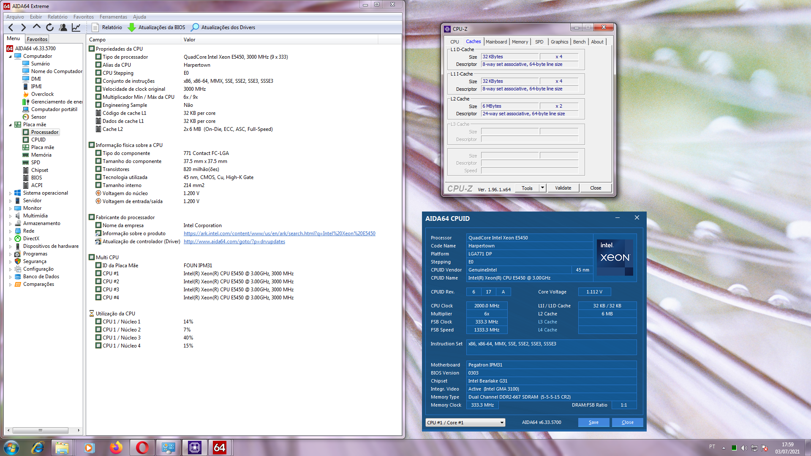Click the CPU-Z Close button
This screenshot has height=456, width=811.
coord(596,188)
